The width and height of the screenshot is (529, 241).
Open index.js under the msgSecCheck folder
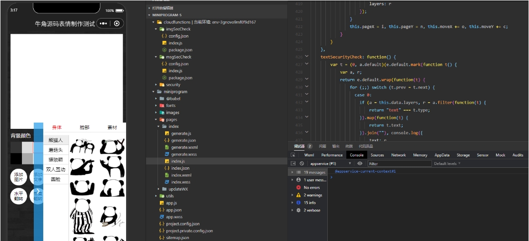click(175, 71)
